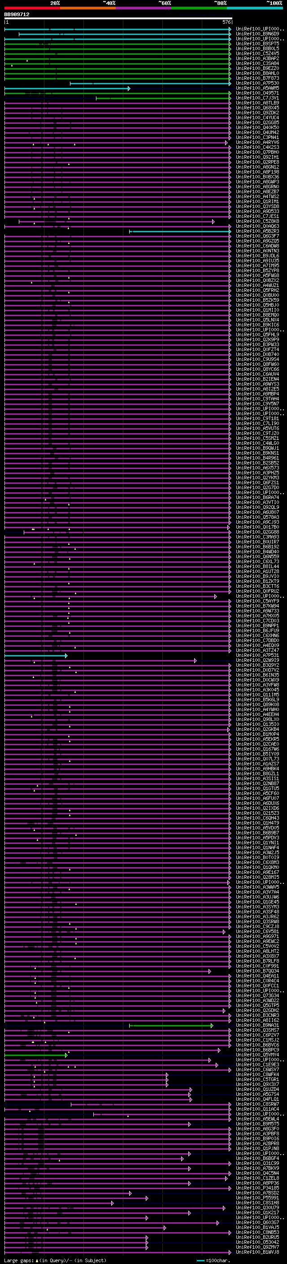Screen dimensions: 287x1264
Task: Select hit label UniRef100_A8F198
Action: click(257, 172)
